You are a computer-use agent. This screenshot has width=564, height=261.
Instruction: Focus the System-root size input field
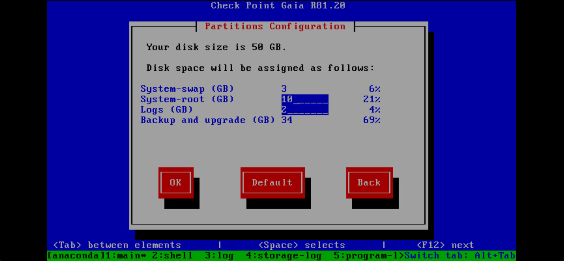tap(304, 99)
